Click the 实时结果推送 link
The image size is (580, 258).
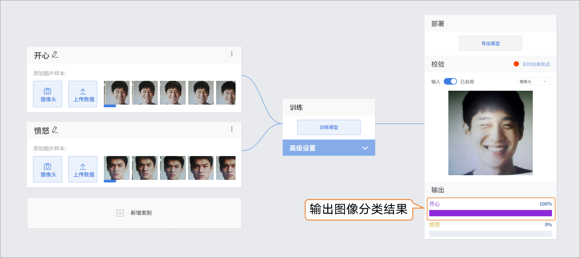(x=536, y=64)
